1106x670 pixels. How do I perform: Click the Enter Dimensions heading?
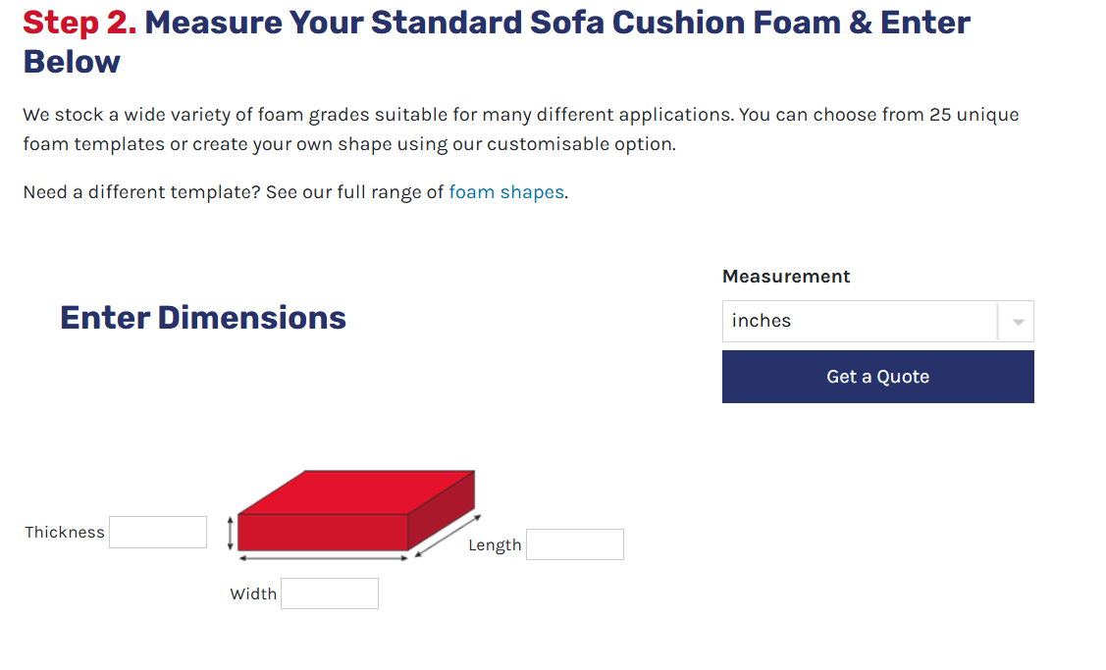(203, 318)
